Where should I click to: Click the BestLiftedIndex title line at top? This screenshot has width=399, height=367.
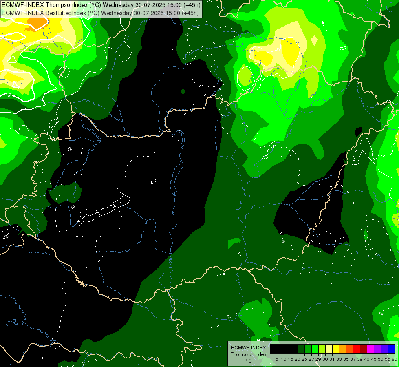click(x=100, y=13)
